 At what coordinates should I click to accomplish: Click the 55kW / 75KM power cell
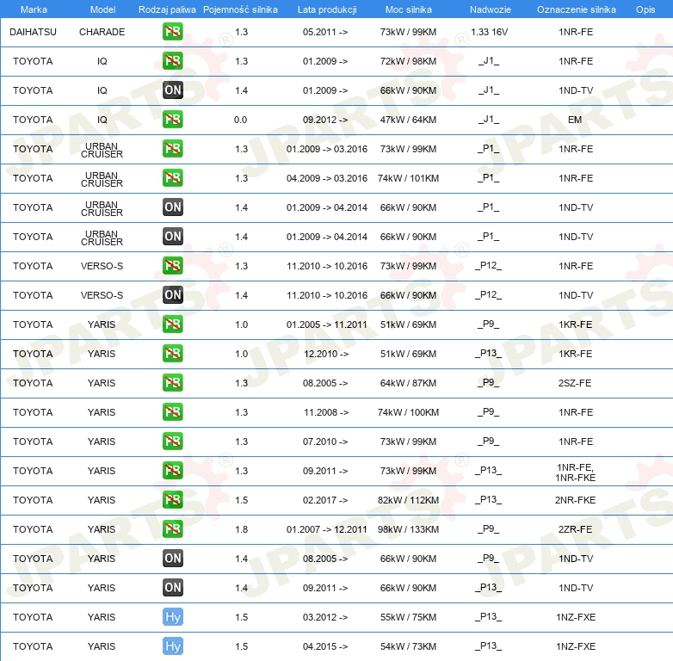408,617
